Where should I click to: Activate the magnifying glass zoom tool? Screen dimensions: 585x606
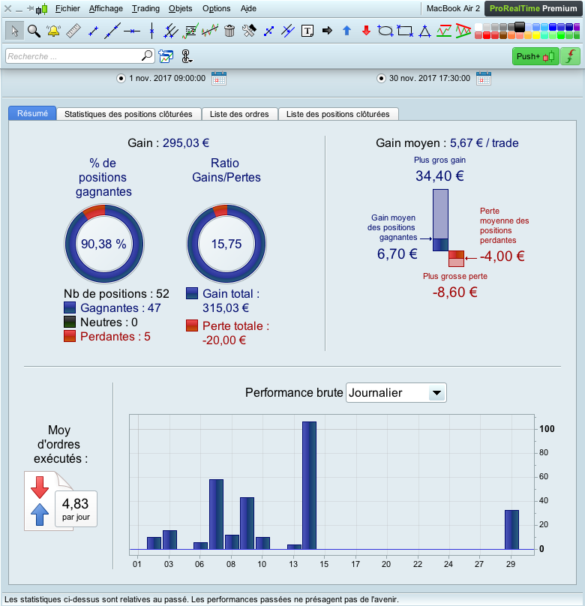pos(34,31)
